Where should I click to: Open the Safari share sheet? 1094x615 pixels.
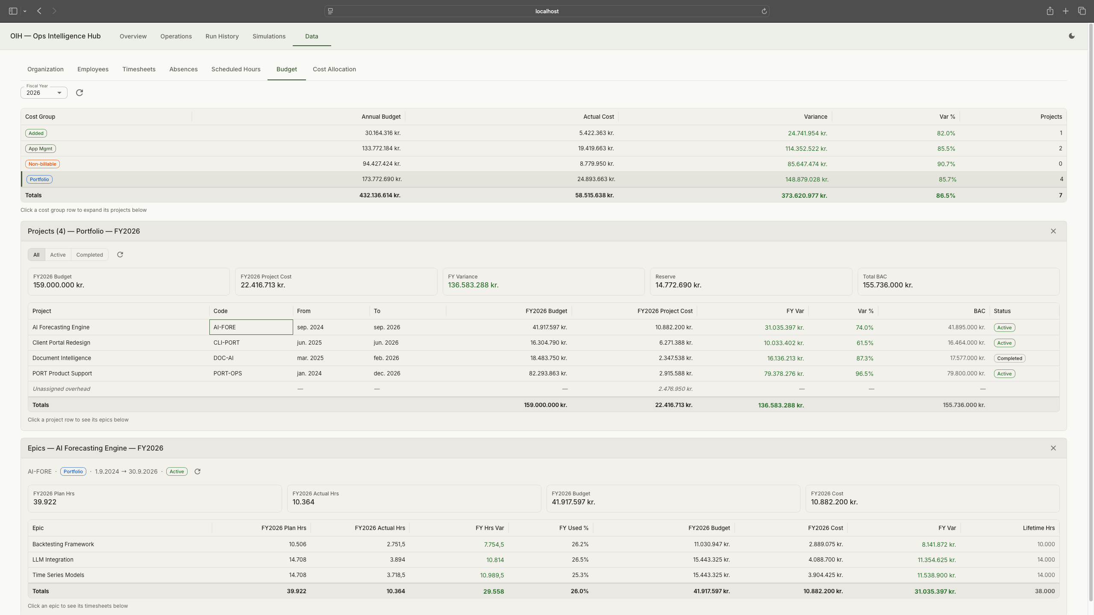point(1050,11)
